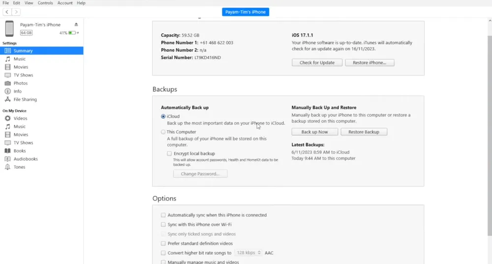492x264 pixels.
Task: Click the Books icon
Action: pos(7,151)
